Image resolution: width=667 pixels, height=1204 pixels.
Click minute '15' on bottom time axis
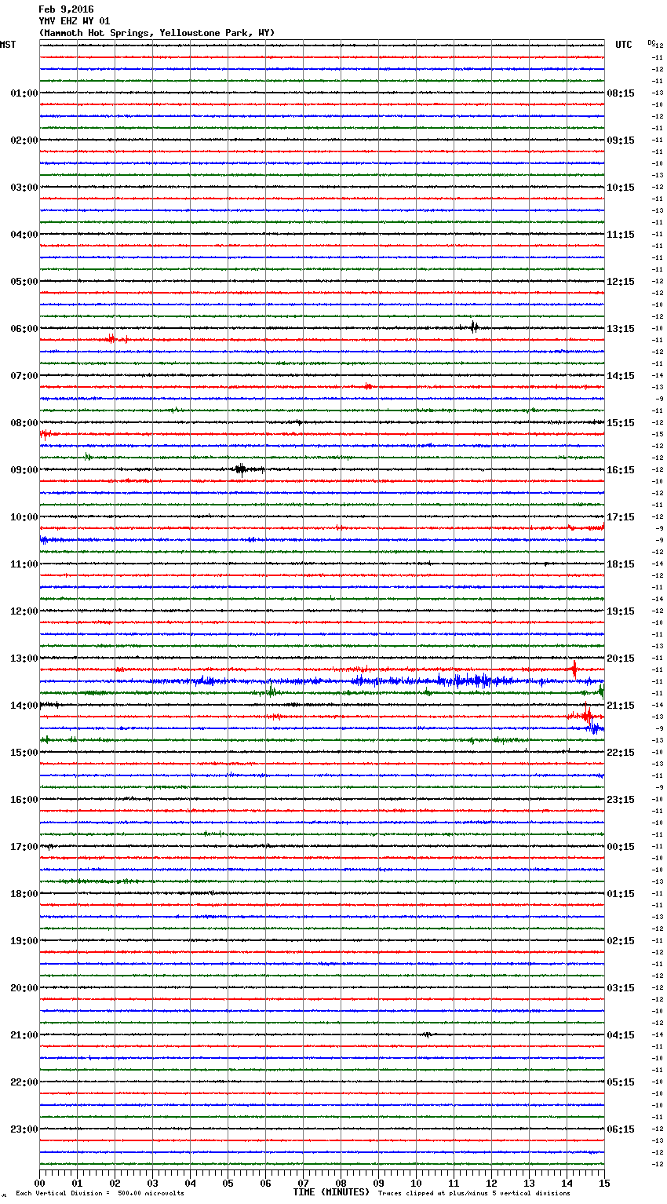pos(603,1183)
